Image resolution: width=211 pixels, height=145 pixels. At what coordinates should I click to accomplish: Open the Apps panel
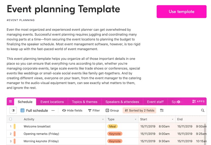pos(198,101)
